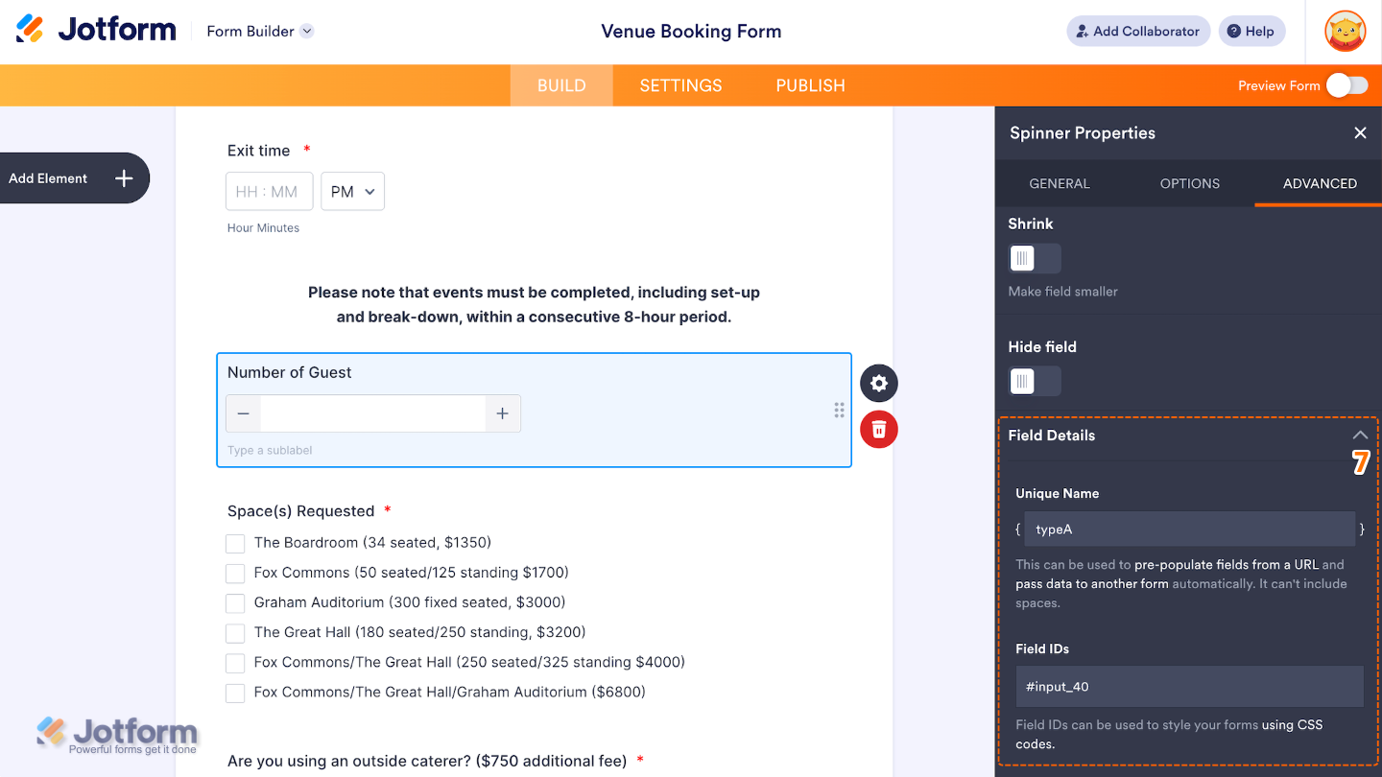Click the Exit time label
Screen dimensions: 1382x777
click(258, 151)
